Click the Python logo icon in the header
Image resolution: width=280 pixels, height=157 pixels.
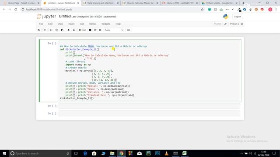coord(226,17)
